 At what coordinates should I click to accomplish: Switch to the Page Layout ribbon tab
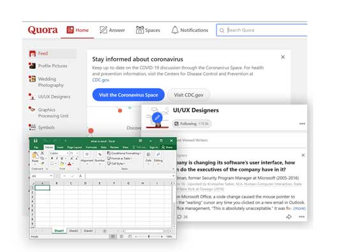coord(75,147)
